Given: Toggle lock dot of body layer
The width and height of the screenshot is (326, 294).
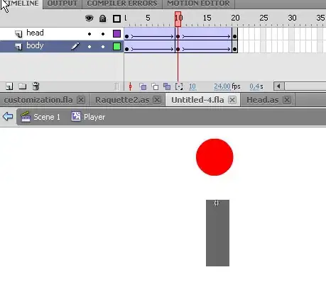Looking at the screenshot, I should coord(103,47).
